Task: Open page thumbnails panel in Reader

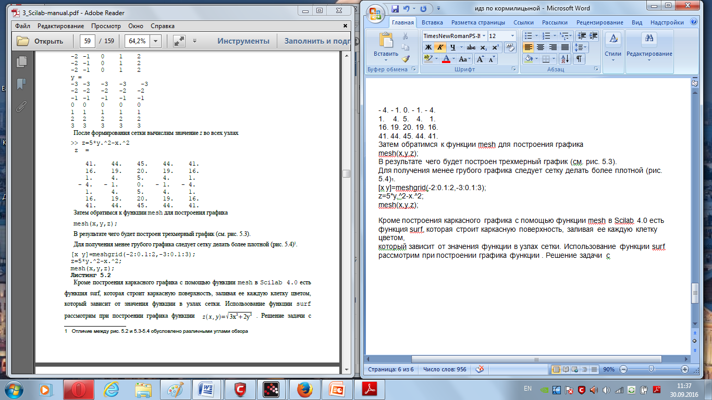Action: (x=21, y=61)
